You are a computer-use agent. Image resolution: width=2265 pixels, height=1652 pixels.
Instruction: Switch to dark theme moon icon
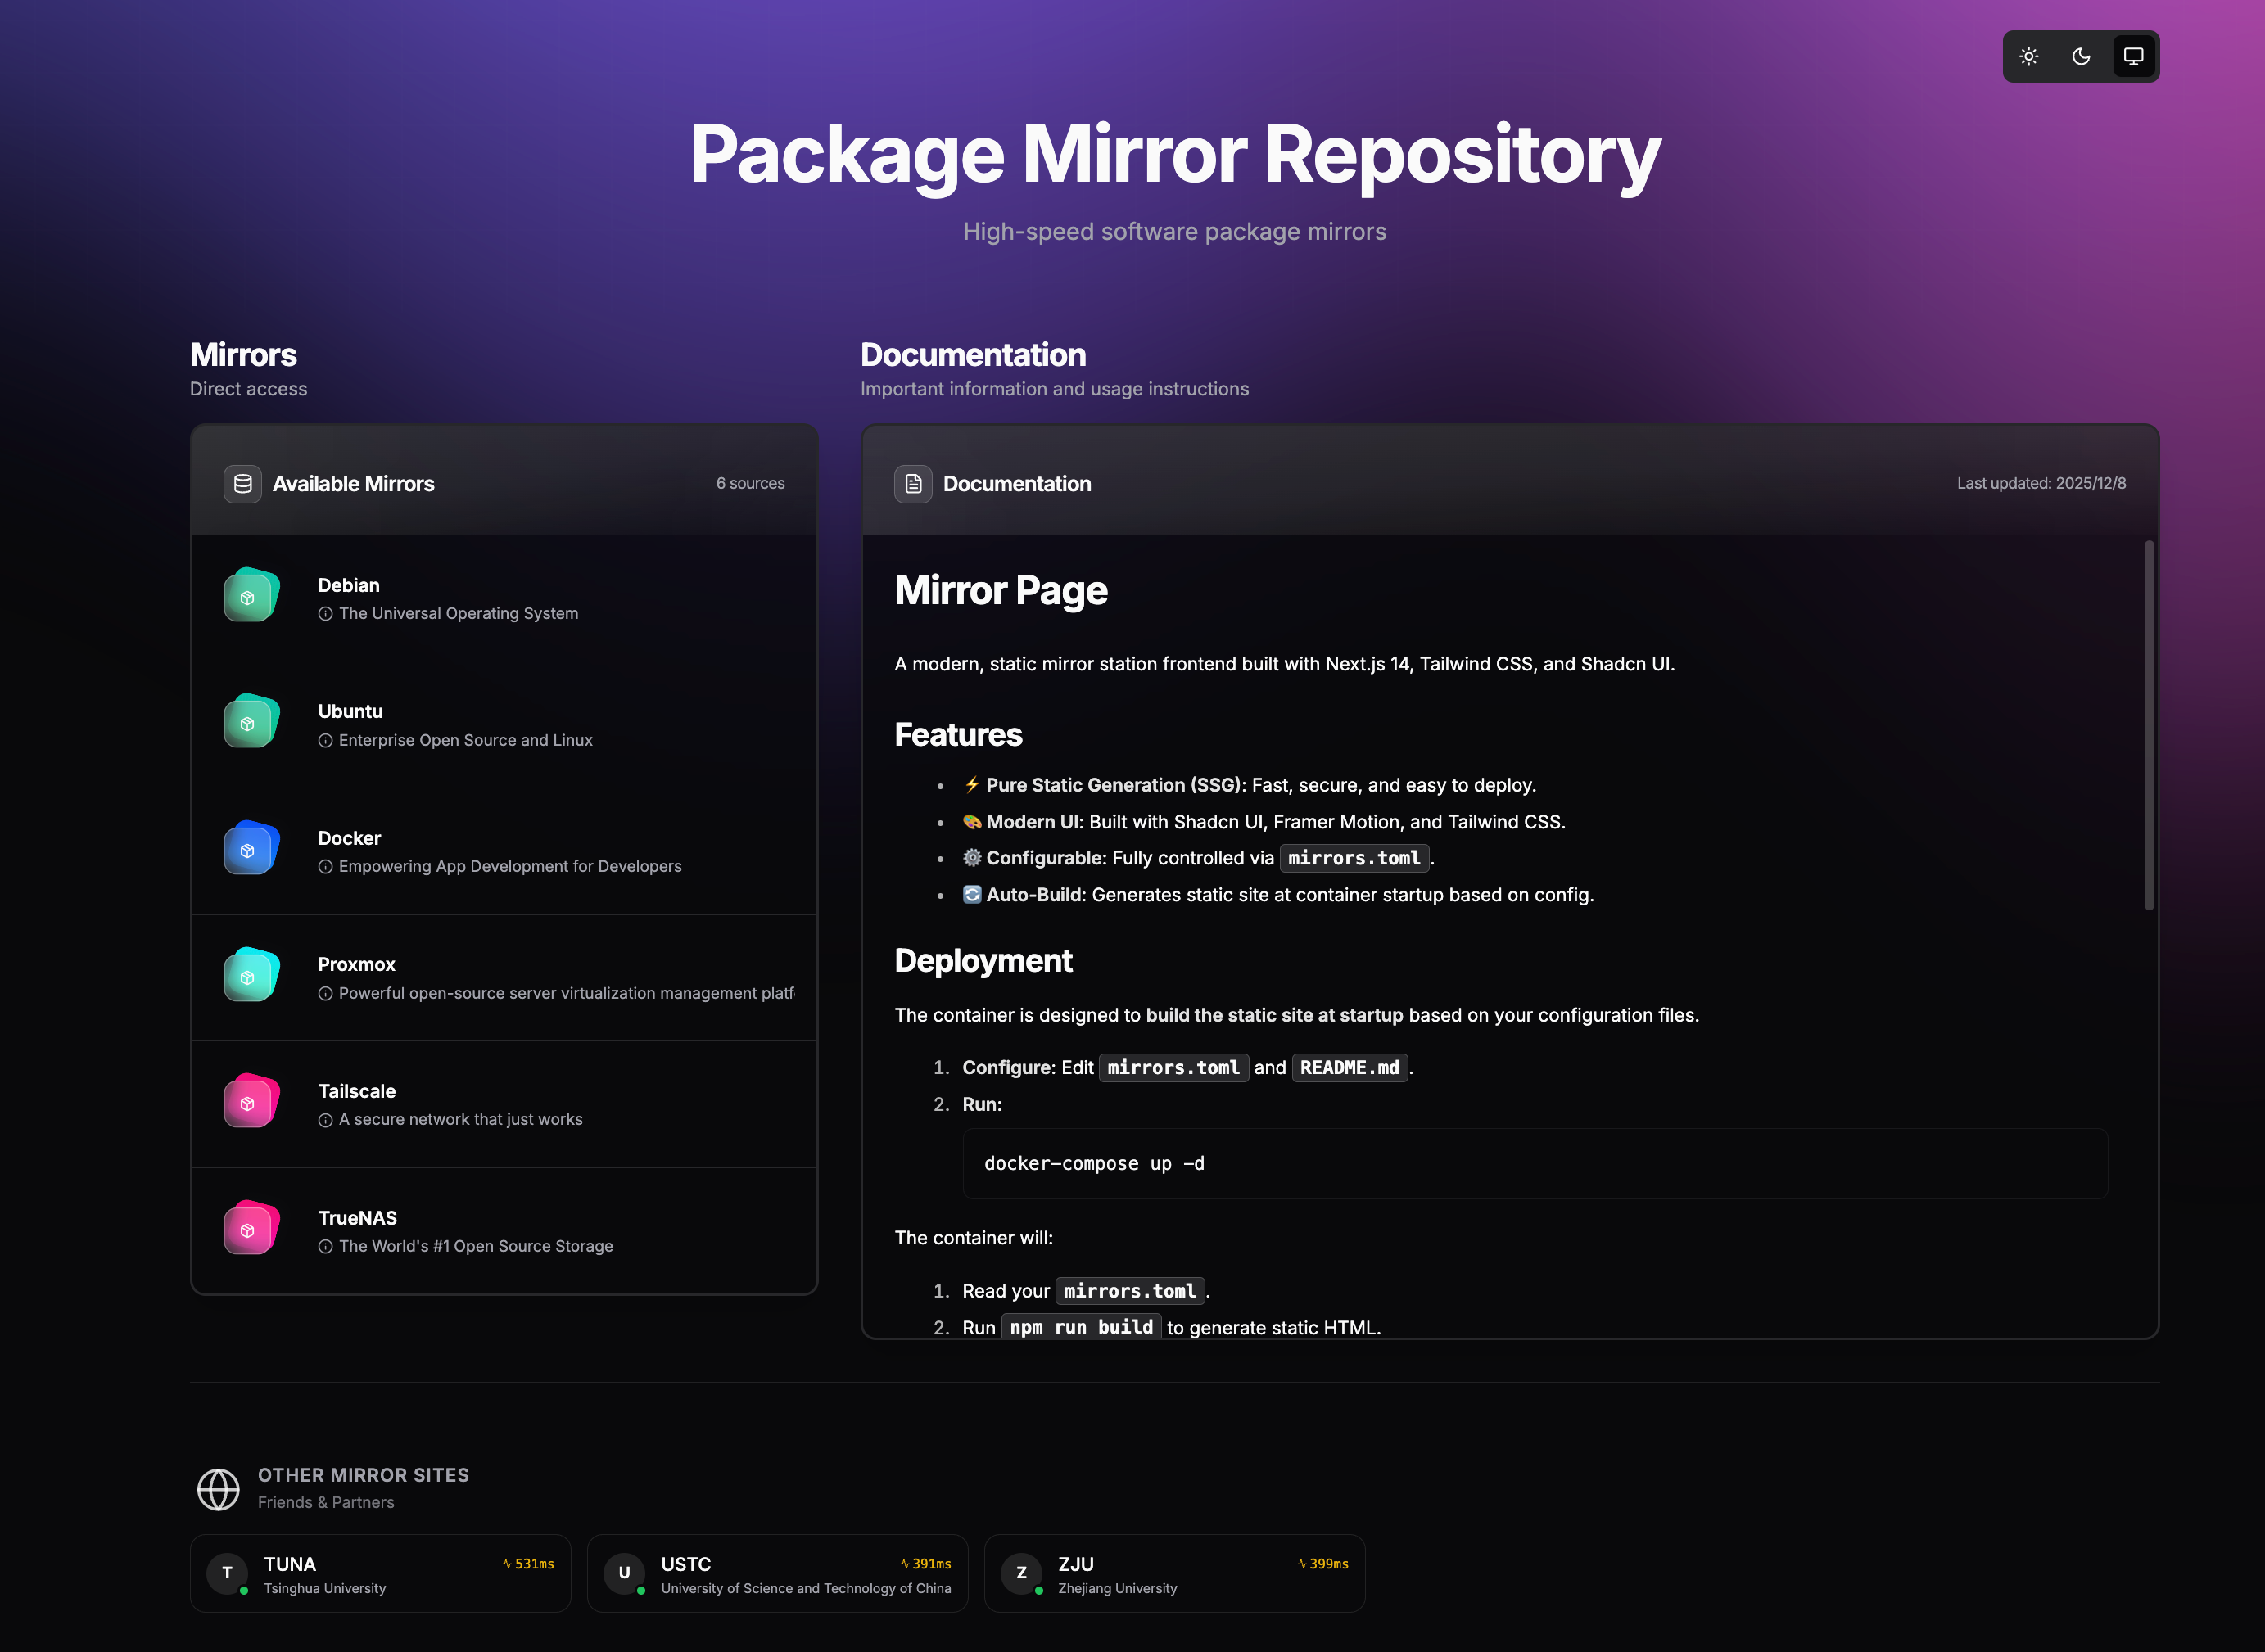pos(2081,56)
